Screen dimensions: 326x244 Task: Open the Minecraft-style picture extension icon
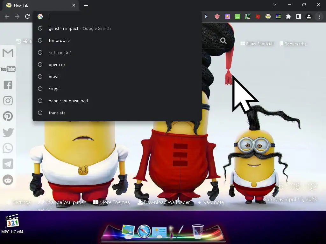point(248,17)
